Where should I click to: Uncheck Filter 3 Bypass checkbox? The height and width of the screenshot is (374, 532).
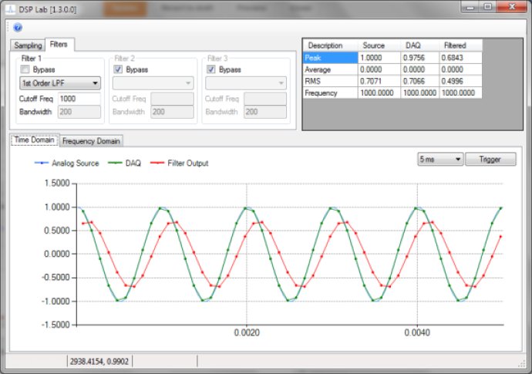[x=211, y=69]
